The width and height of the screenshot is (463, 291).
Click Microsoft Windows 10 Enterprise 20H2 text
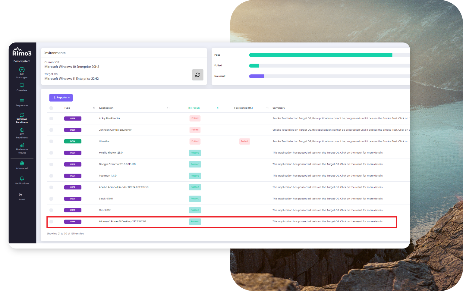(72, 67)
